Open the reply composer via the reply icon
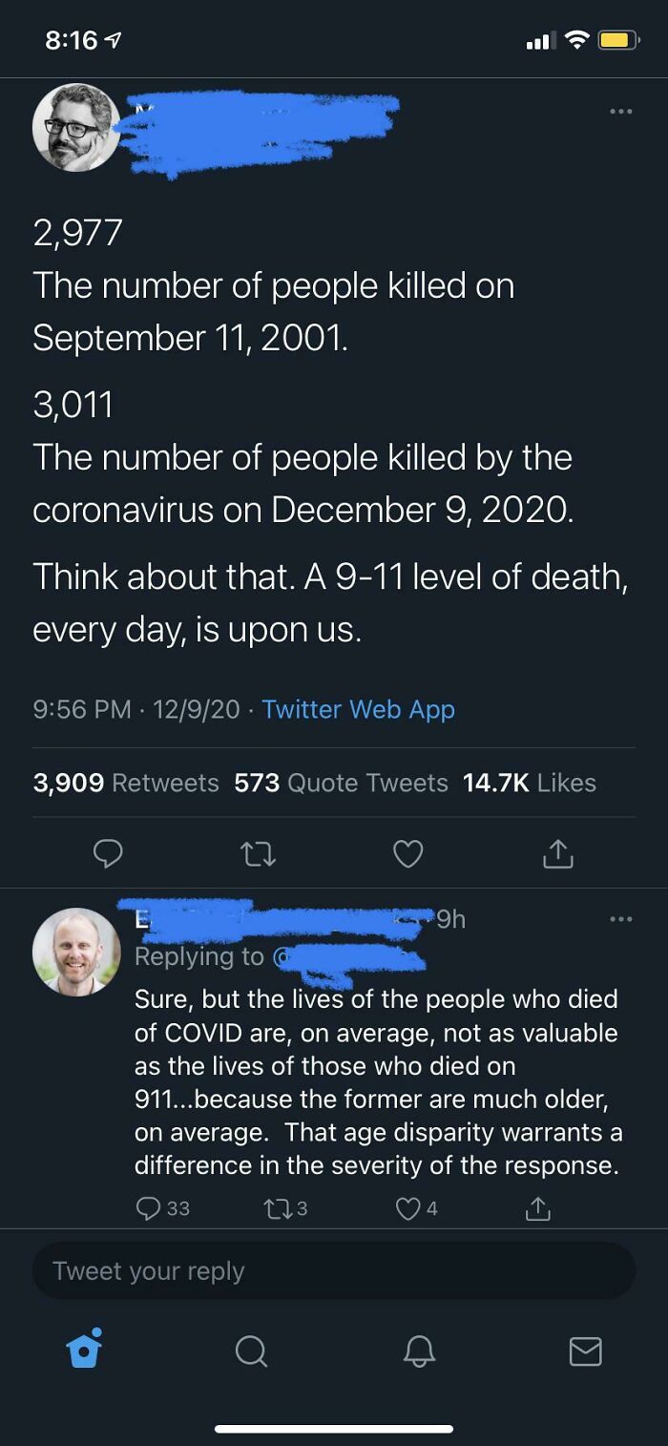668x1446 pixels. coord(108,853)
